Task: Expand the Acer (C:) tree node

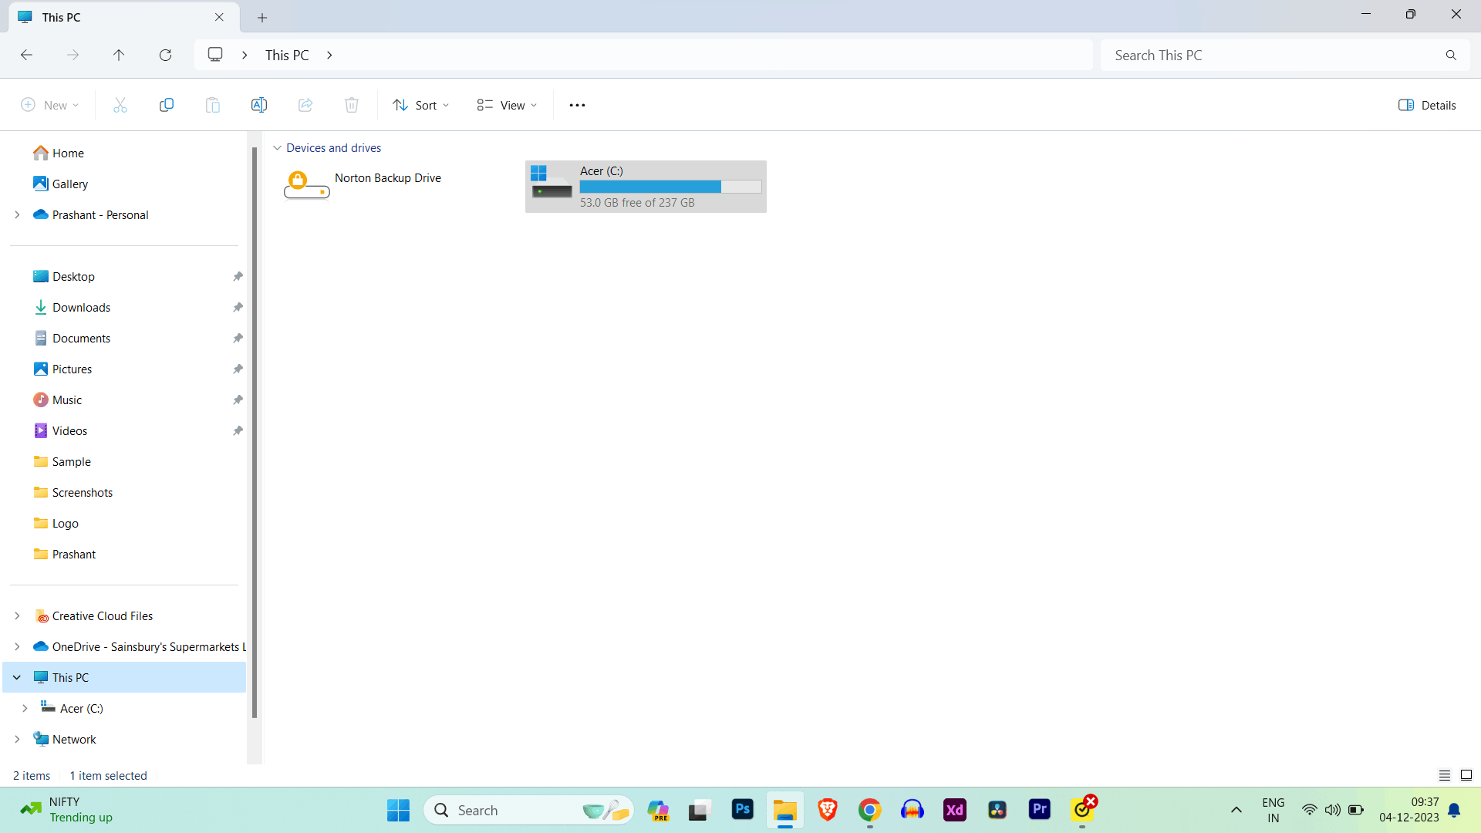Action: pyautogui.click(x=25, y=708)
